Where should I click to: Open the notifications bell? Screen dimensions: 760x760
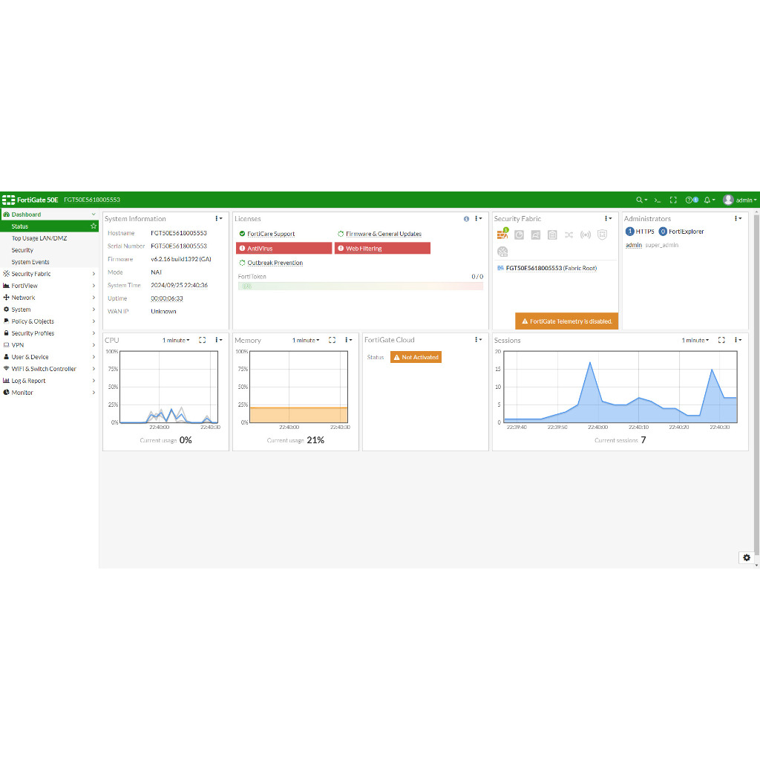tap(708, 200)
